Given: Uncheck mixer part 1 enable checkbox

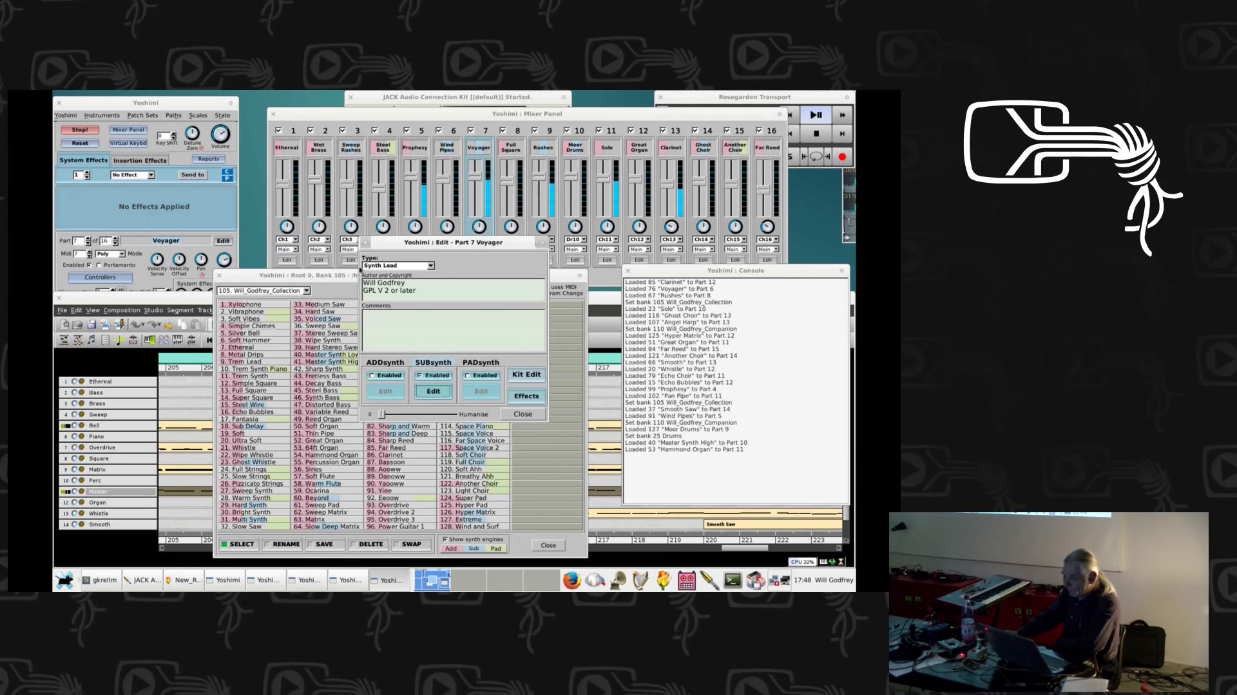Looking at the screenshot, I should coord(278,130).
